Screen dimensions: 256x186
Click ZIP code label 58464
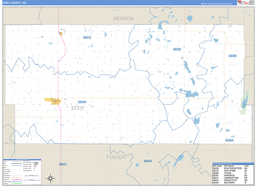(230, 140)
